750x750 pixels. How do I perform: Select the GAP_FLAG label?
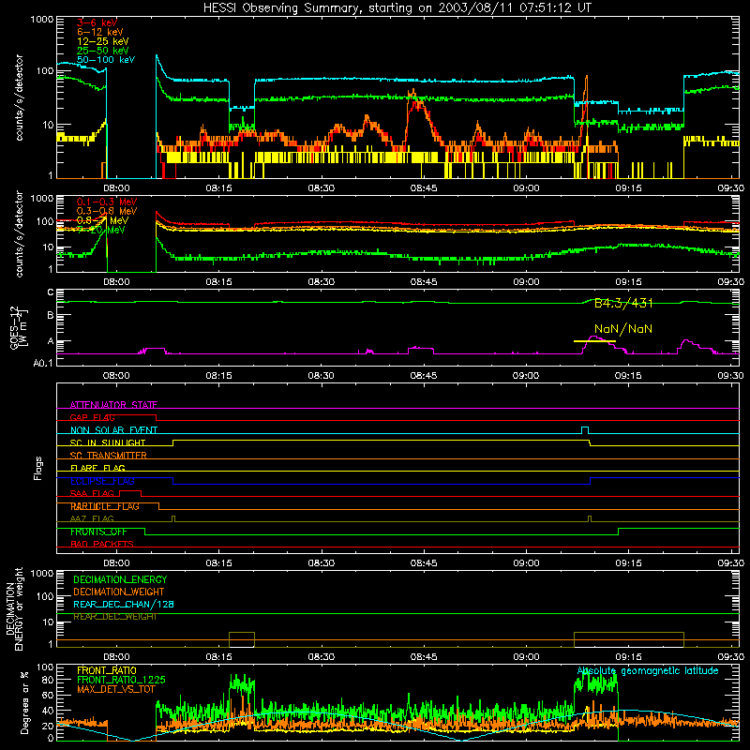pos(92,417)
